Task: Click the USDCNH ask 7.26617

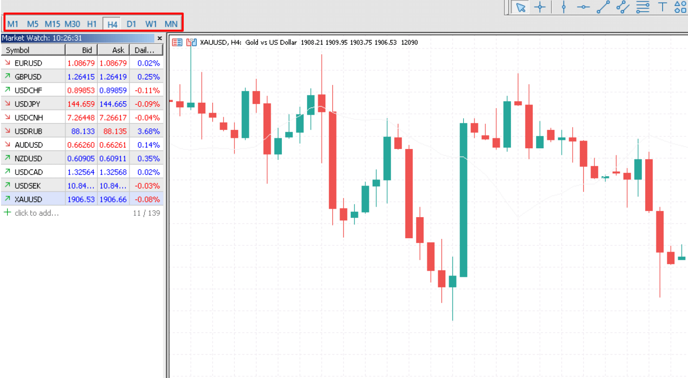Action: tap(113, 117)
